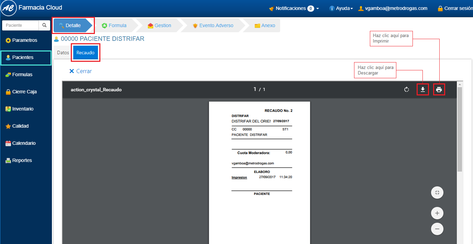The width and height of the screenshot is (473, 244).
Task: Click Cerrar sesión to log out
Action: click(455, 8)
